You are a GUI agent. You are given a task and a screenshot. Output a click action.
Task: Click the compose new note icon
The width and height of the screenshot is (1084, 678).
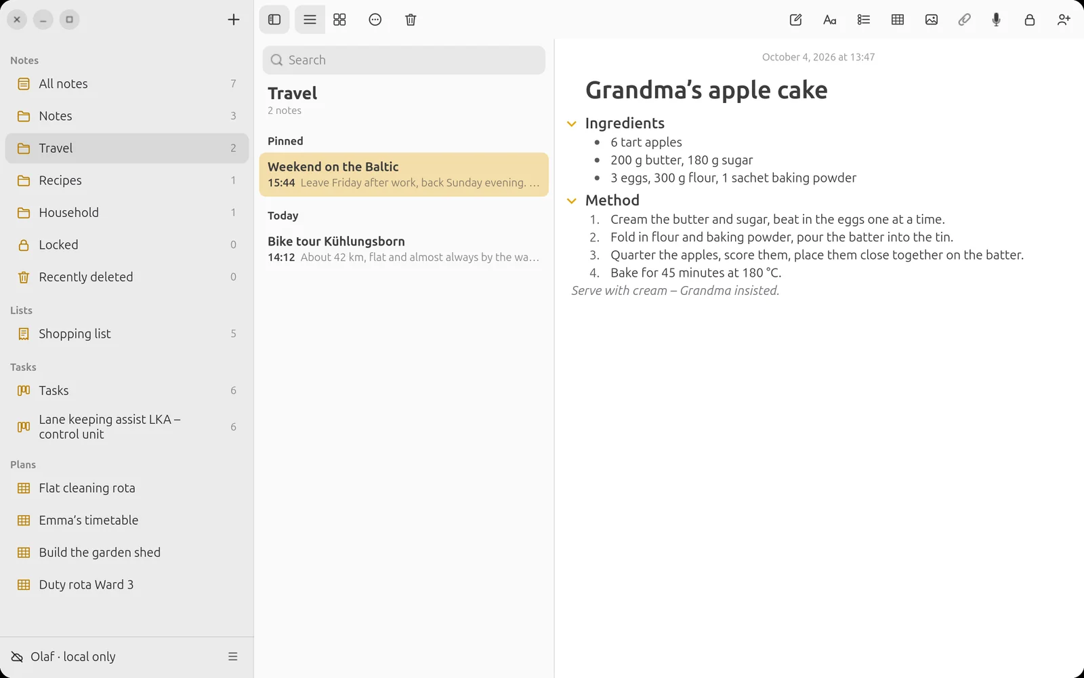click(796, 20)
